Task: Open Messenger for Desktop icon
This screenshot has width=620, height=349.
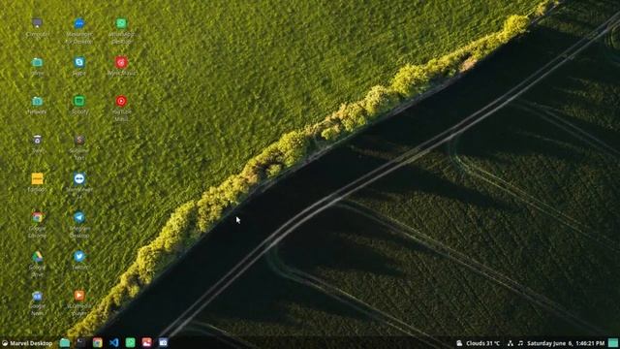Action: (79, 23)
